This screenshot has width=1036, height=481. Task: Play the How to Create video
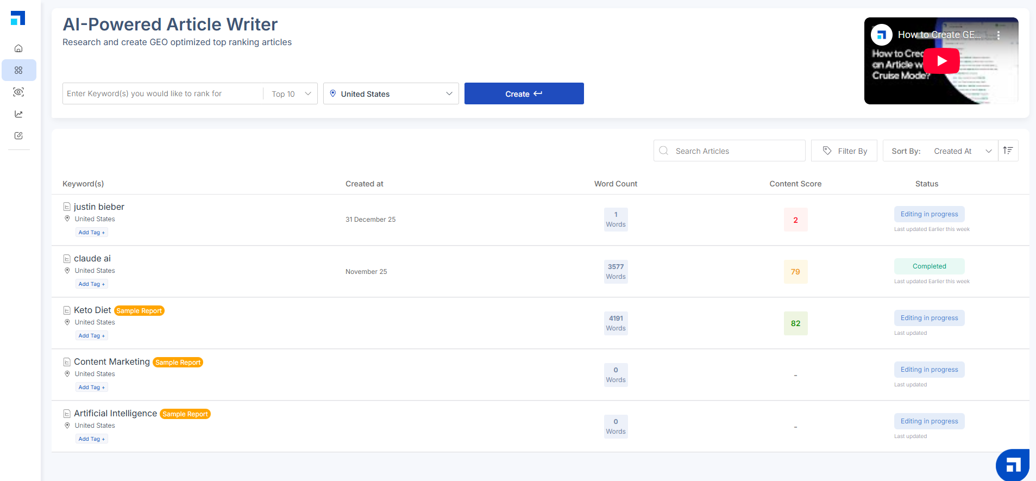point(941,61)
